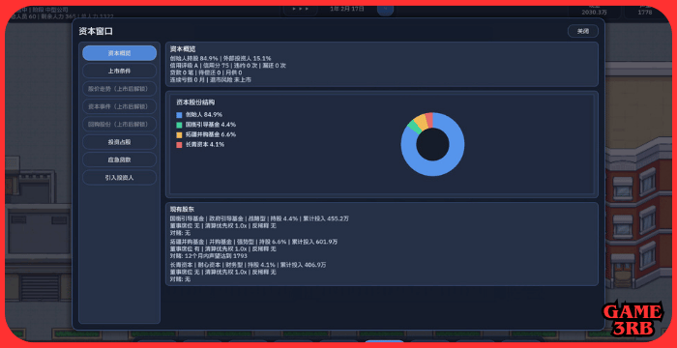Open the locked 资本事件 tab
677x348 pixels.
[119, 106]
